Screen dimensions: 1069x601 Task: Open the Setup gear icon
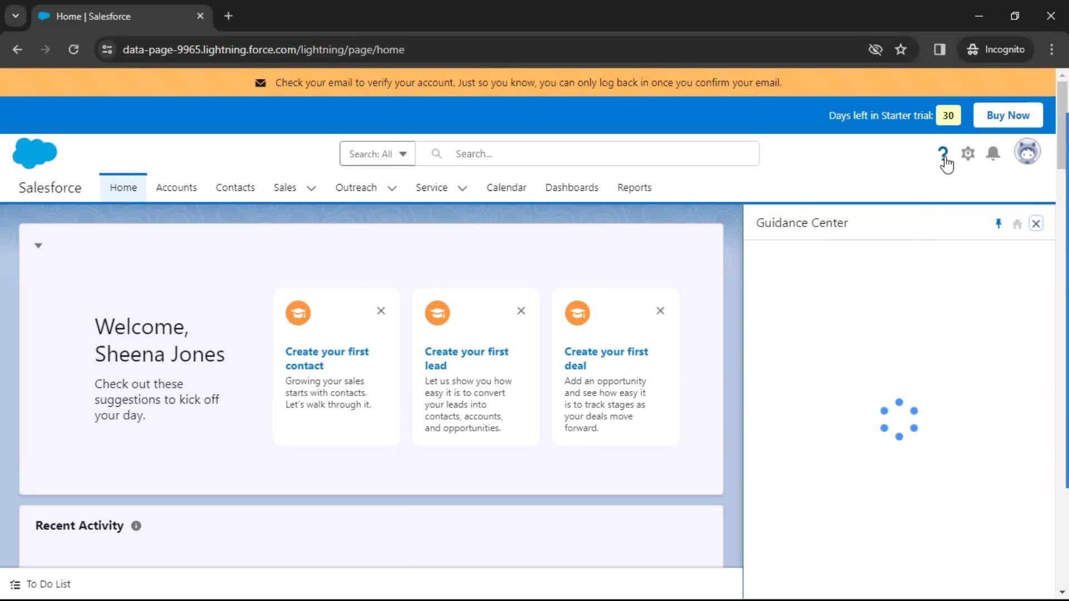[x=968, y=153]
